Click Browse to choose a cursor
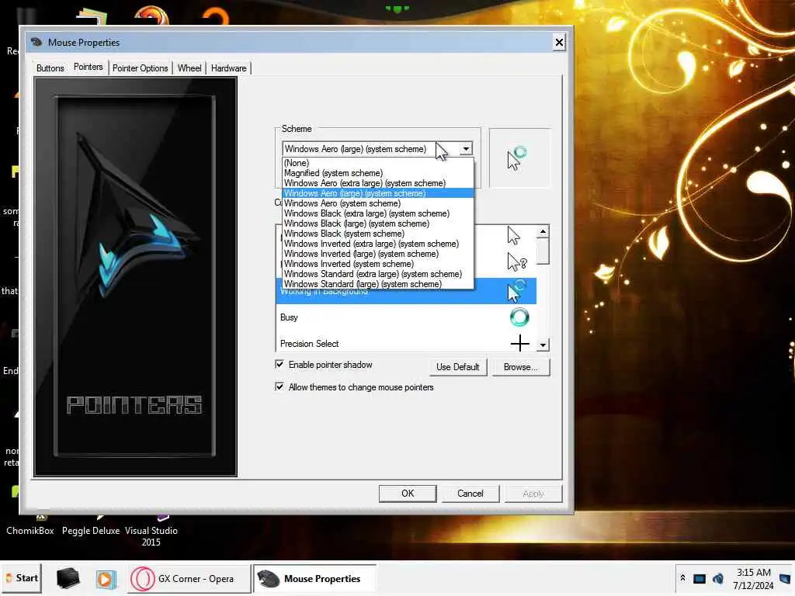 521,367
